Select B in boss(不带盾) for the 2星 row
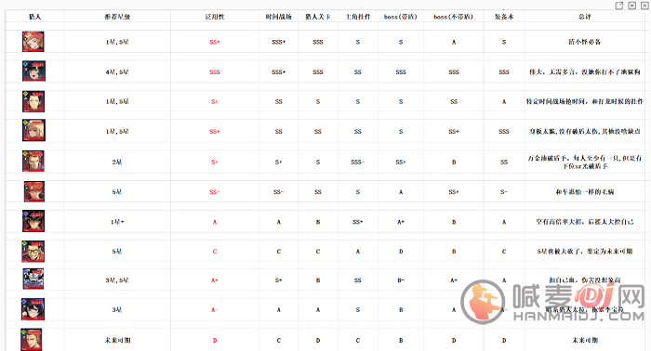 point(454,162)
